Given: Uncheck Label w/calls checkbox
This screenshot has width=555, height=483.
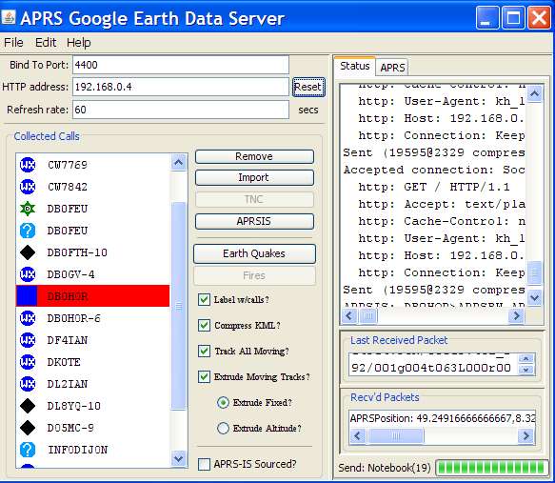Looking at the screenshot, I should 204,299.
